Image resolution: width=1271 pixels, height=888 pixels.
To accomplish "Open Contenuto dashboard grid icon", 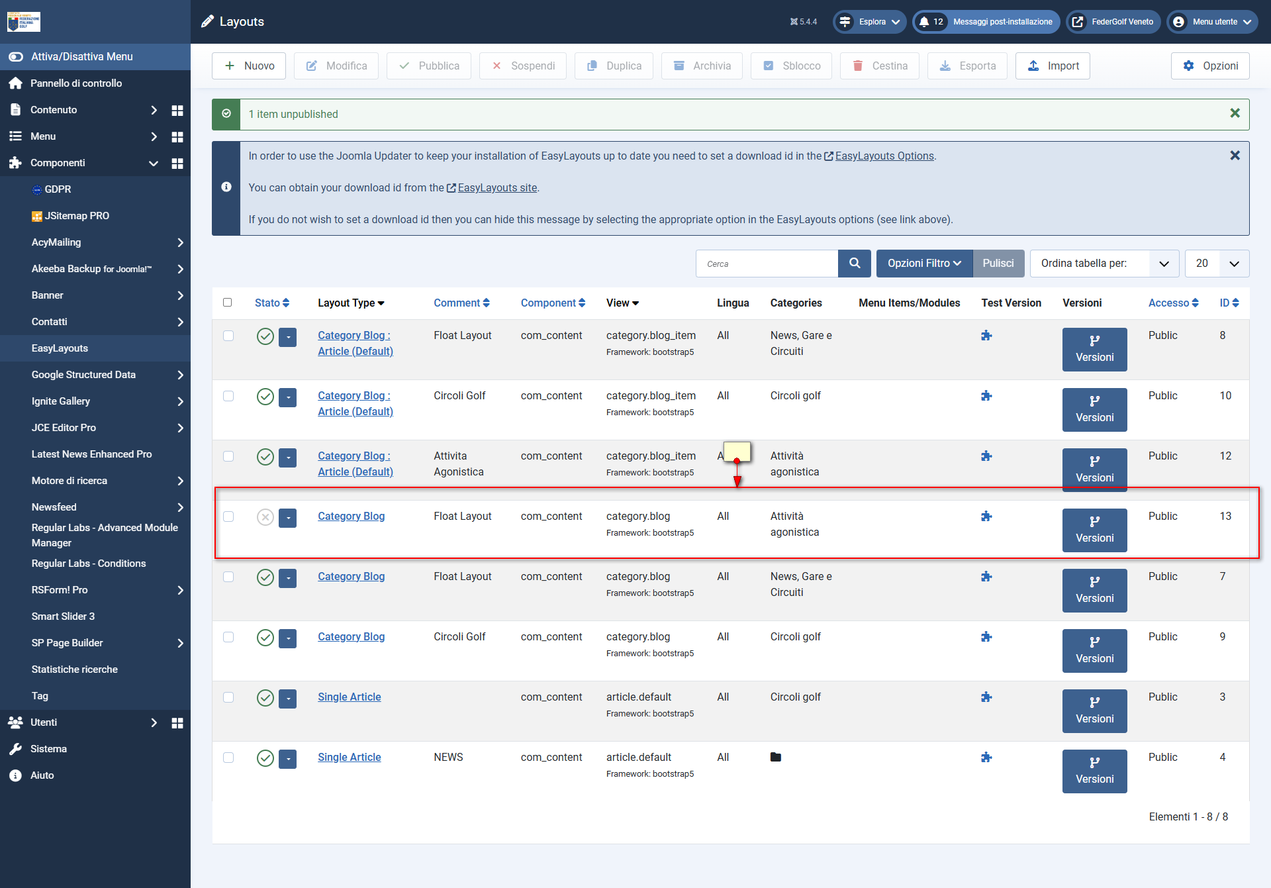I will (177, 110).
